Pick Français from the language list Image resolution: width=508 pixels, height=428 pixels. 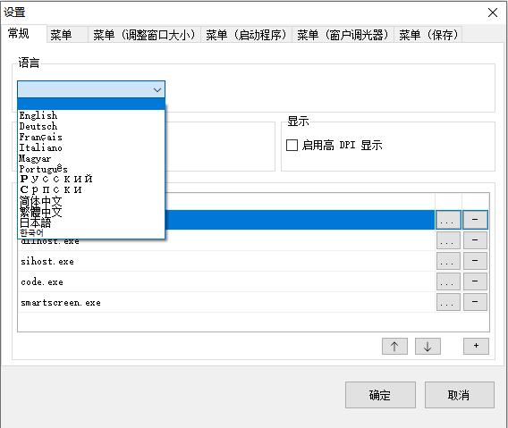(x=91, y=137)
